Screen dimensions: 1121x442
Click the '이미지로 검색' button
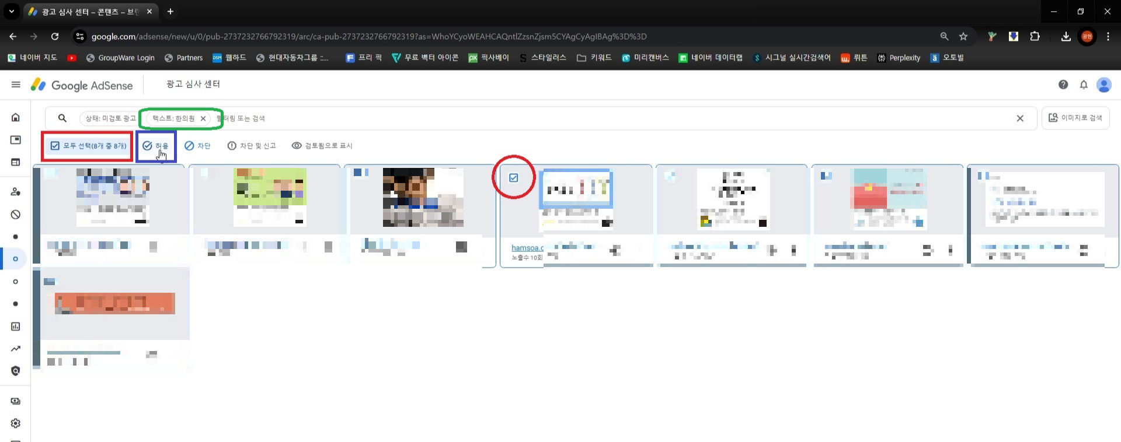tap(1075, 118)
